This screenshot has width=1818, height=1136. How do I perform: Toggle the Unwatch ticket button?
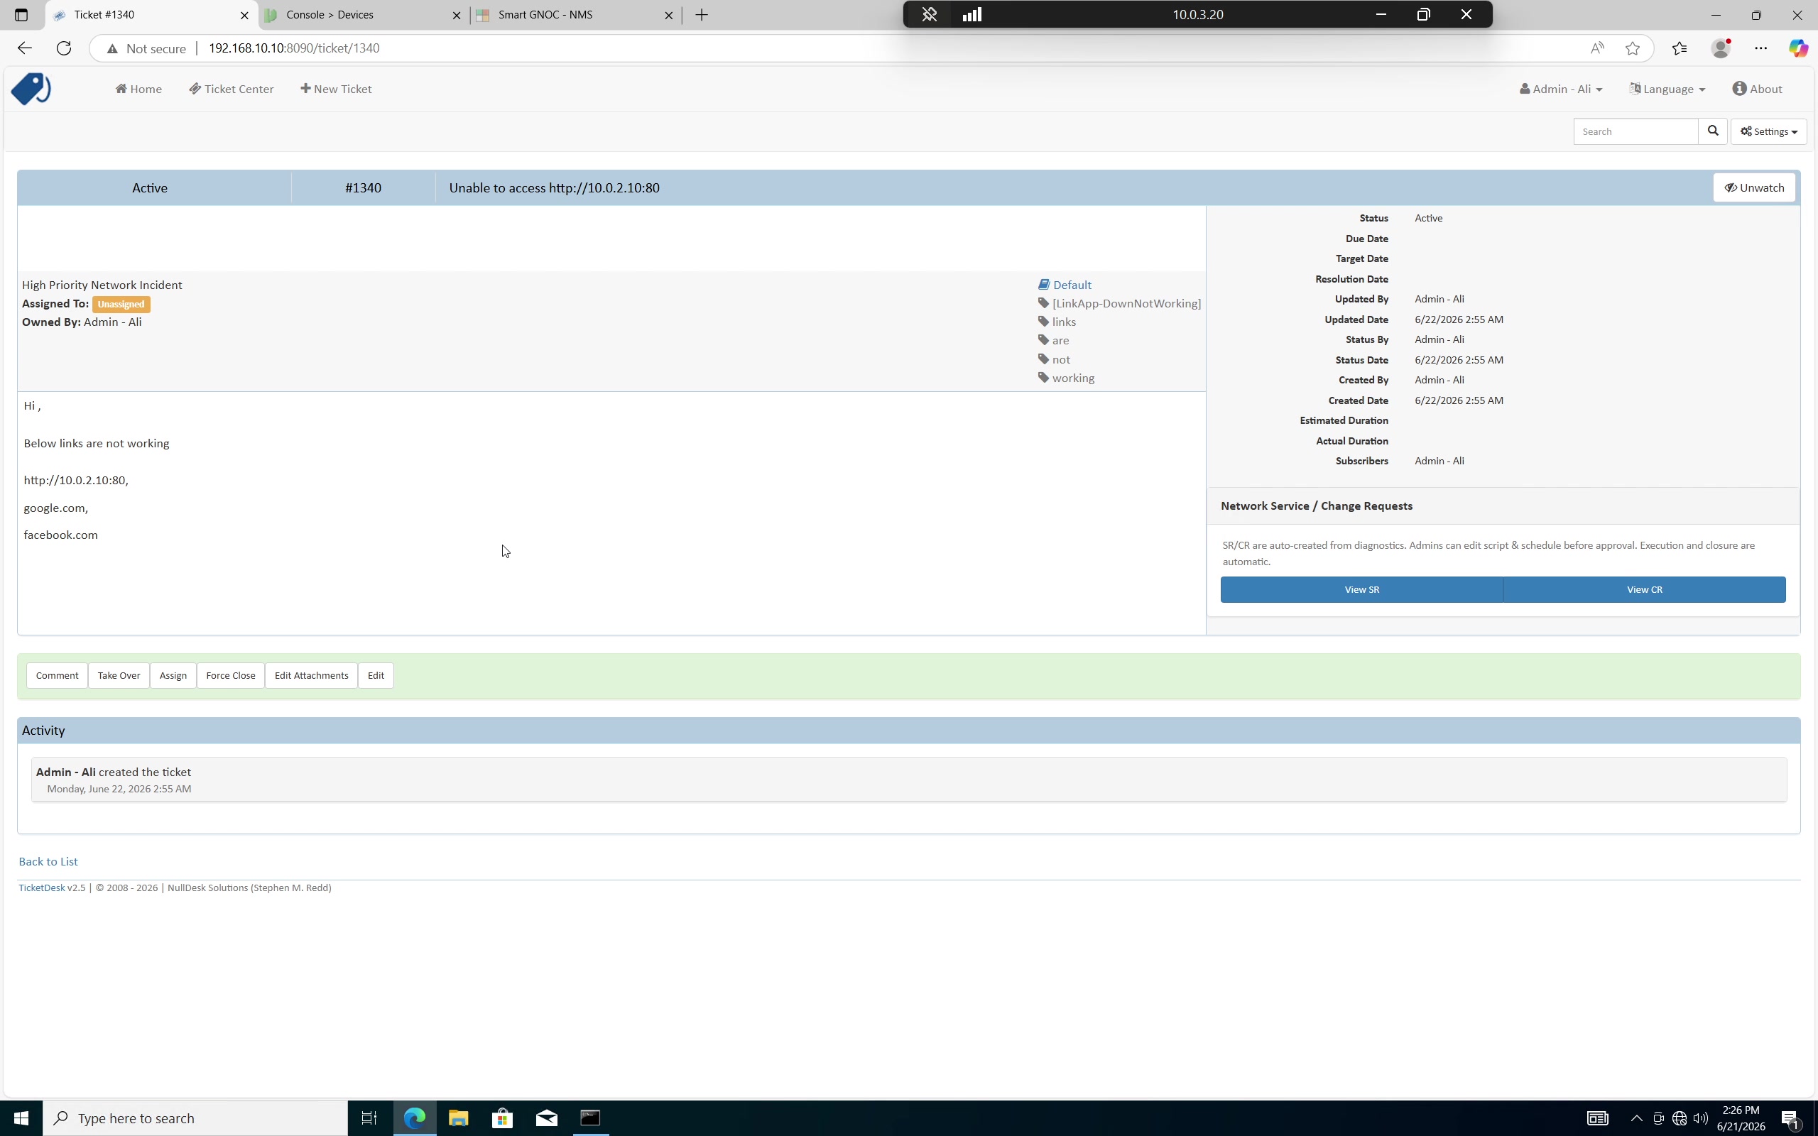tap(1754, 188)
